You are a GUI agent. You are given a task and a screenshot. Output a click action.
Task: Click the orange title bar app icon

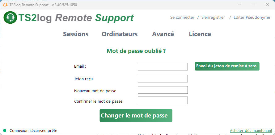6,5
